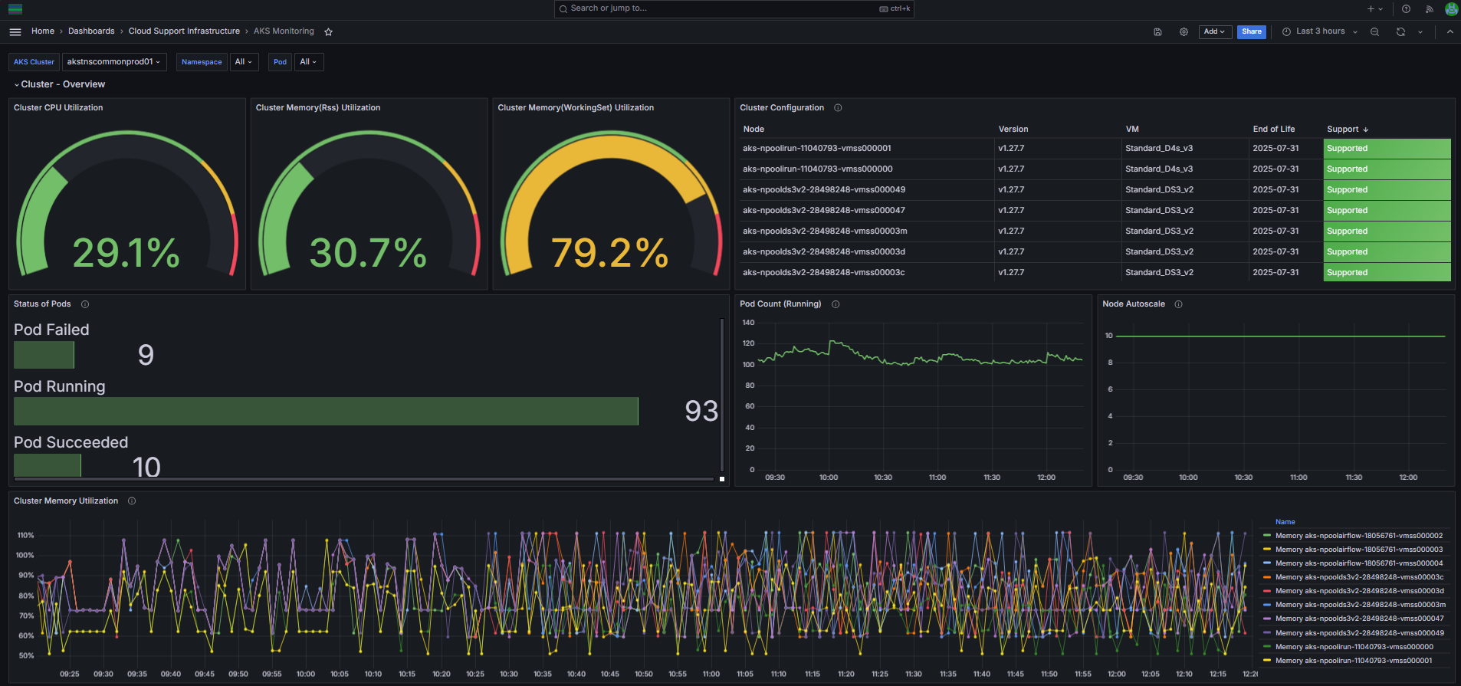
Task: Refresh the dashboard now
Action: click(x=1400, y=31)
